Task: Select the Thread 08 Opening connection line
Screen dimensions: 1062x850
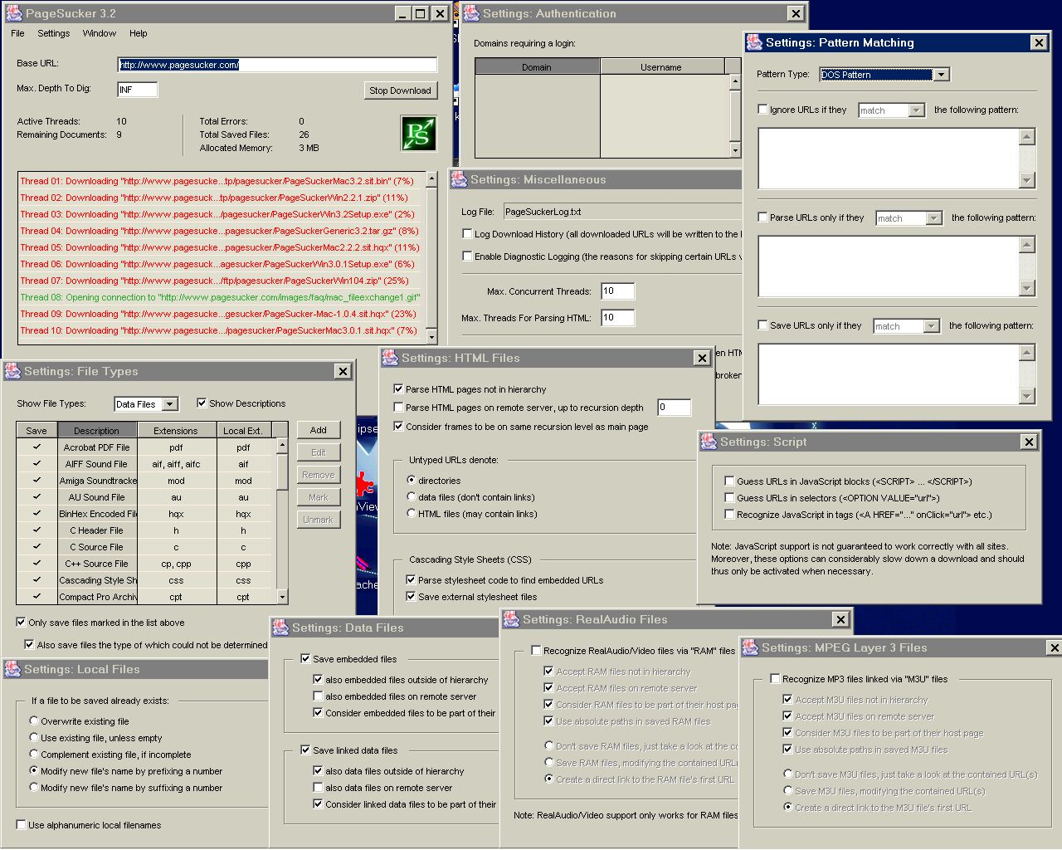Action: click(220, 297)
